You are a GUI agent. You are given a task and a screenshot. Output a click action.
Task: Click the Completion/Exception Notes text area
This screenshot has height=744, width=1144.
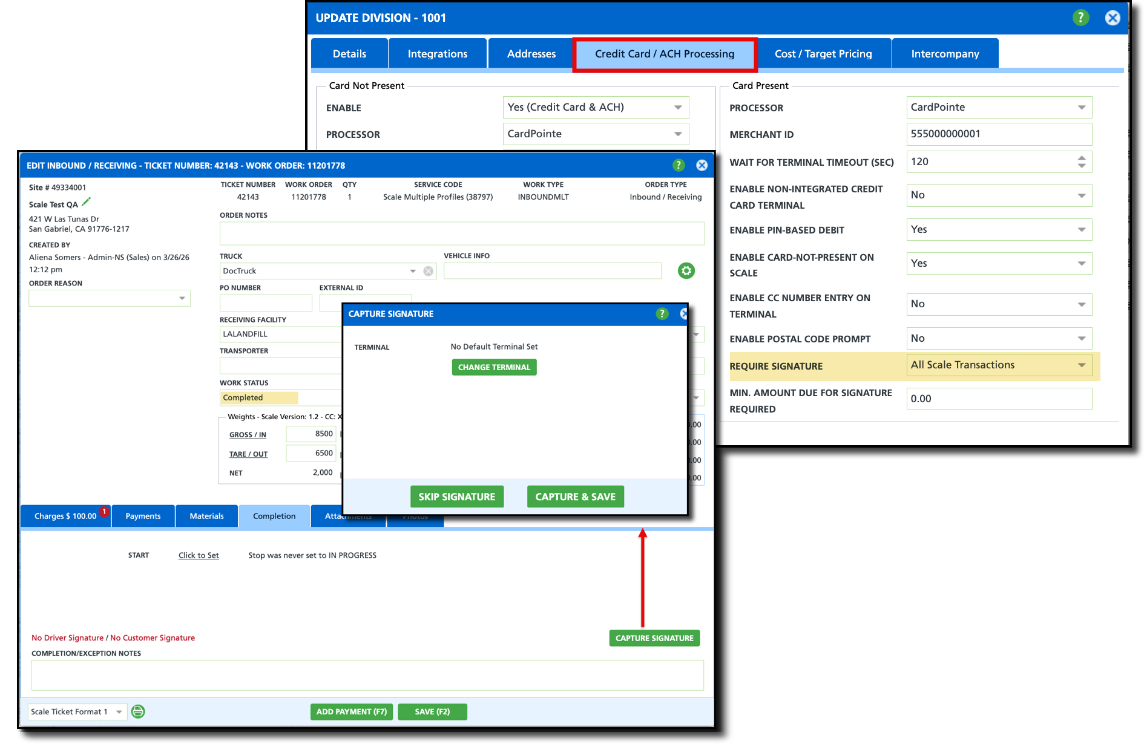tap(367, 675)
